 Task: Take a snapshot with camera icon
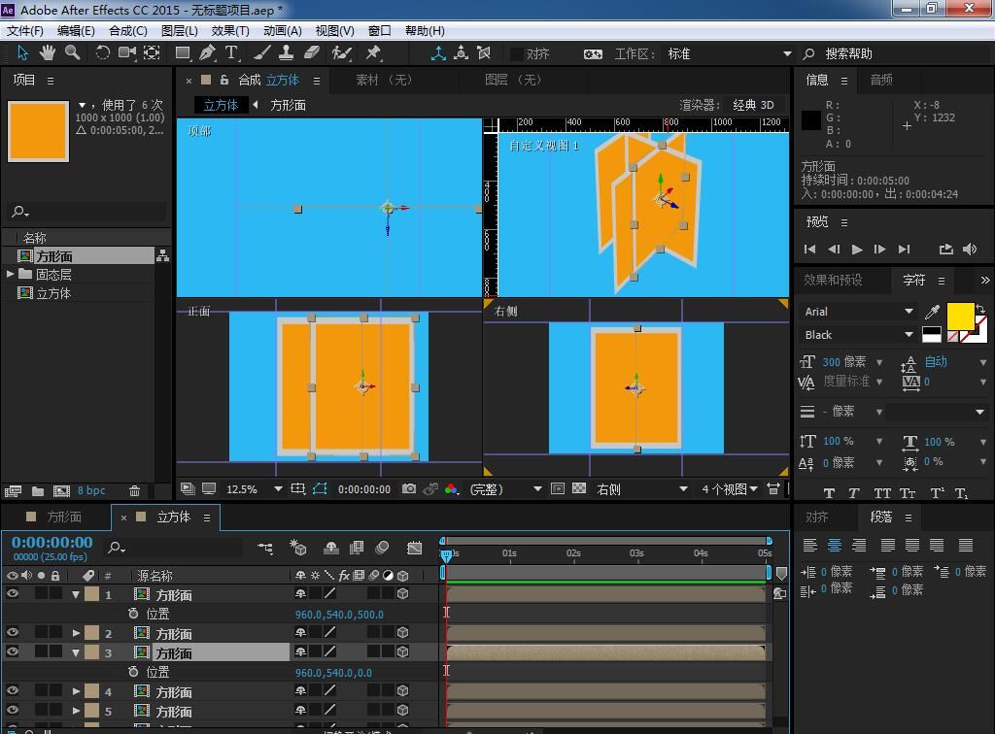409,488
